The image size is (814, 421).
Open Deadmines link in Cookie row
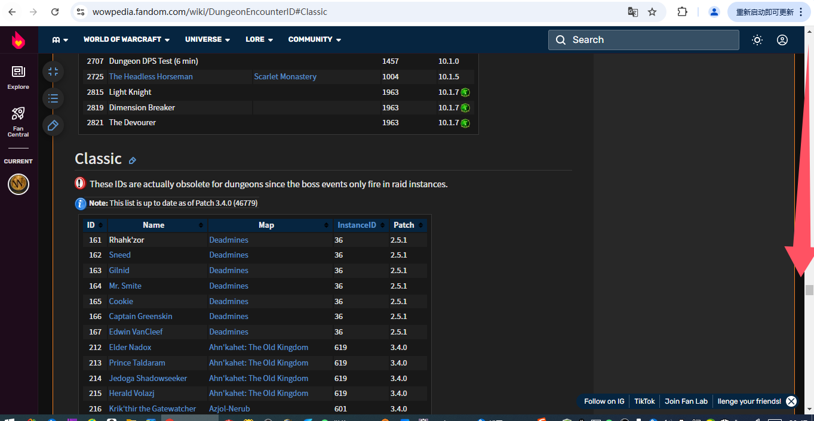[x=229, y=302]
